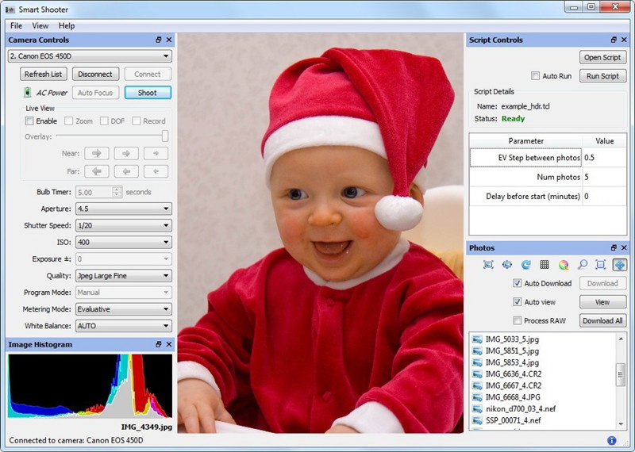Click the small Far focus arrow button
The height and width of the screenshot is (452, 635).
point(156,171)
